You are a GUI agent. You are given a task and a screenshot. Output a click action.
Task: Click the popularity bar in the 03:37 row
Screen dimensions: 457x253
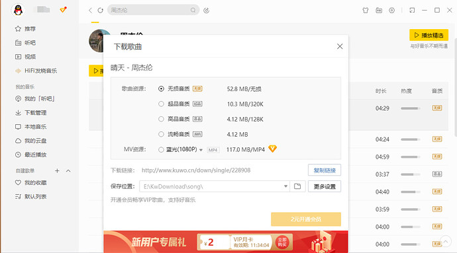[x=411, y=174]
